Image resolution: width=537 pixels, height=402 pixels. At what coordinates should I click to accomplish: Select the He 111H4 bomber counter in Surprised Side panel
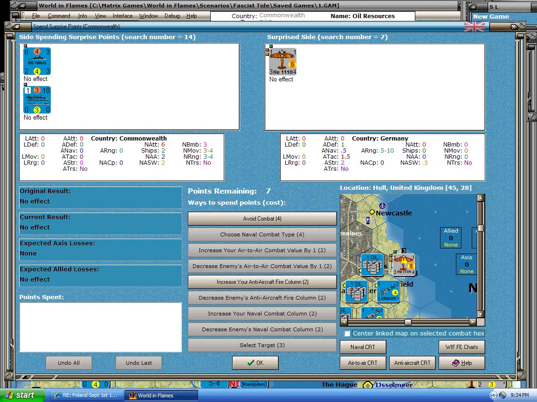282,61
